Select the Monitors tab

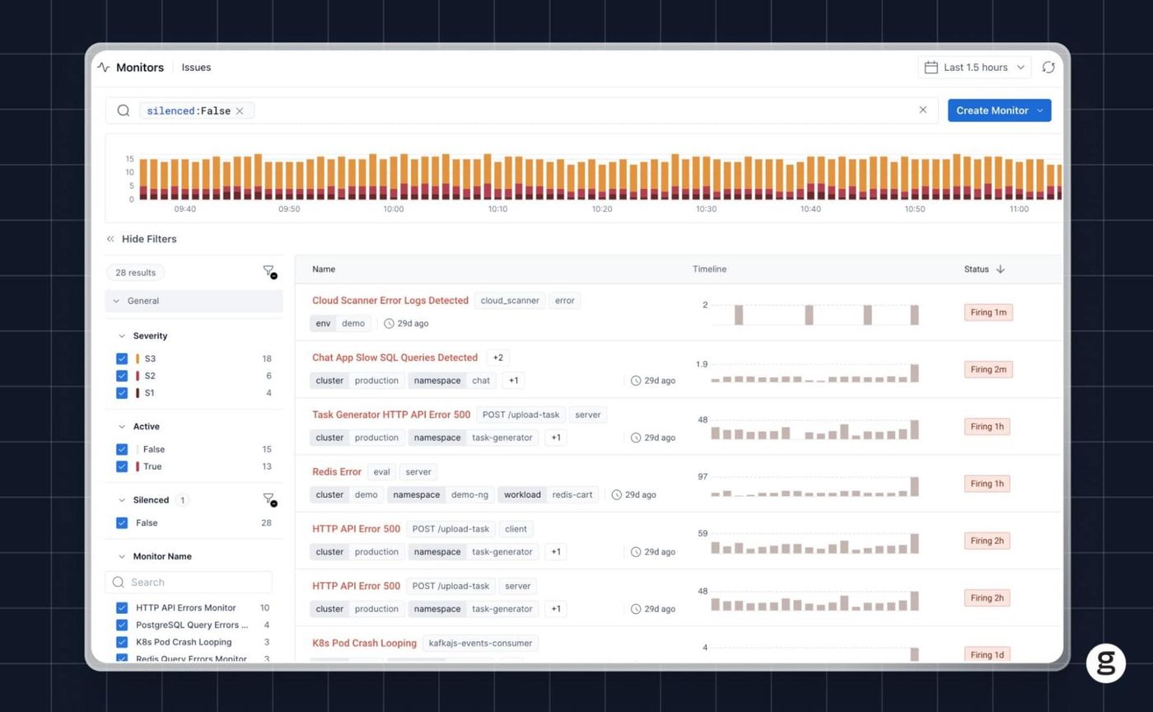tap(139, 68)
